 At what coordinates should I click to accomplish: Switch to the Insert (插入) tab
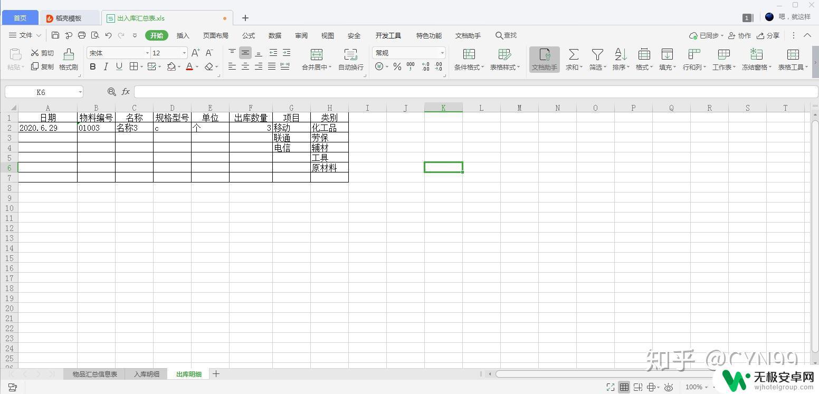pyautogui.click(x=183, y=35)
